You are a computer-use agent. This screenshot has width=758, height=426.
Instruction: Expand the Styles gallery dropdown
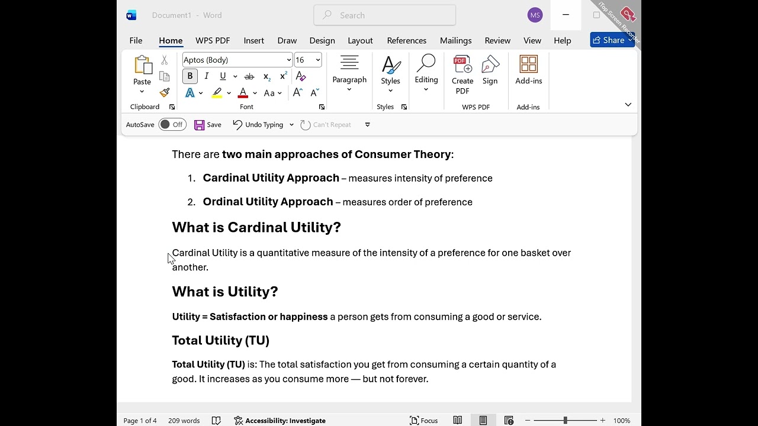click(391, 91)
